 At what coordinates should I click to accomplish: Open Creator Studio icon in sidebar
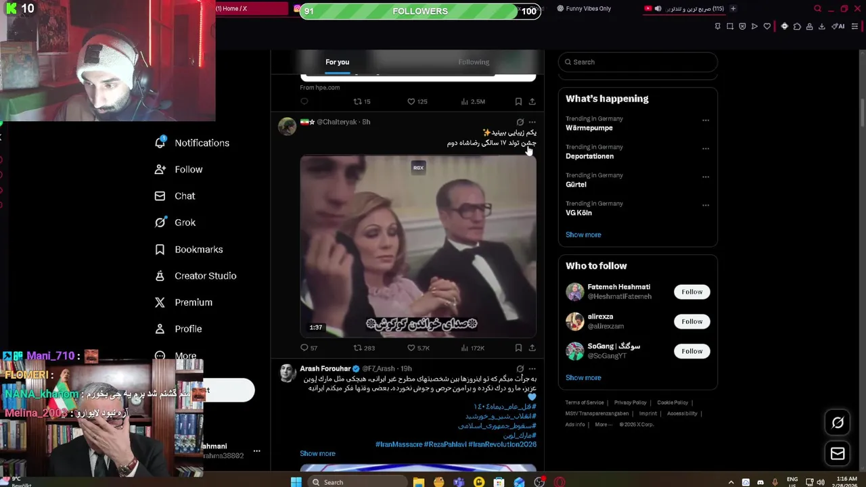(x=160, y=276)
